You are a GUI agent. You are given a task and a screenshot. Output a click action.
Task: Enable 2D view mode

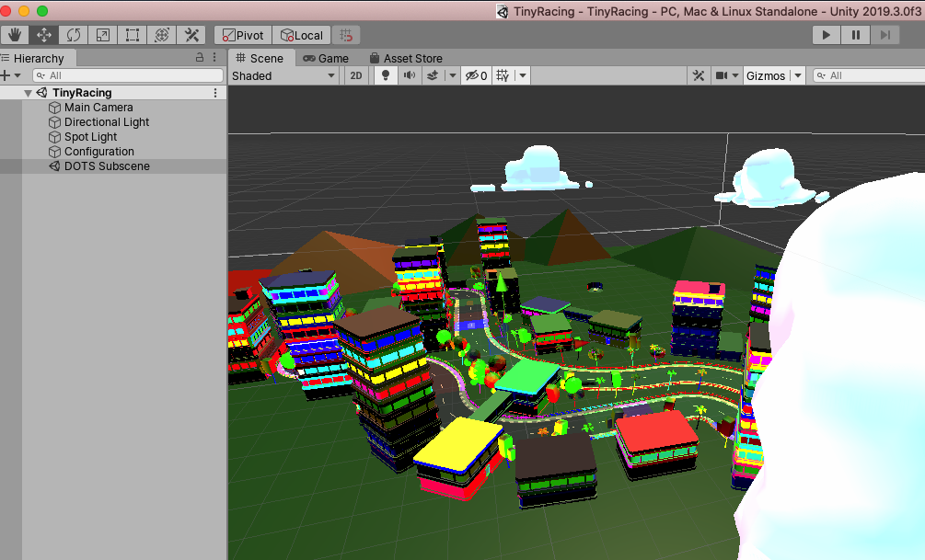355,74
